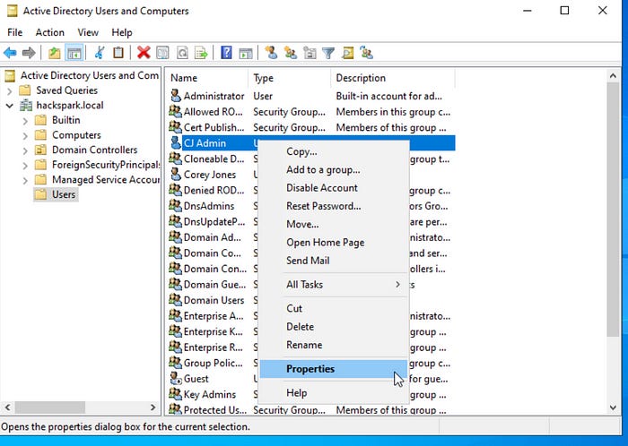628x446 pixels.
Task: Sort by the Name column header
Action: click(x=207, y=78)
